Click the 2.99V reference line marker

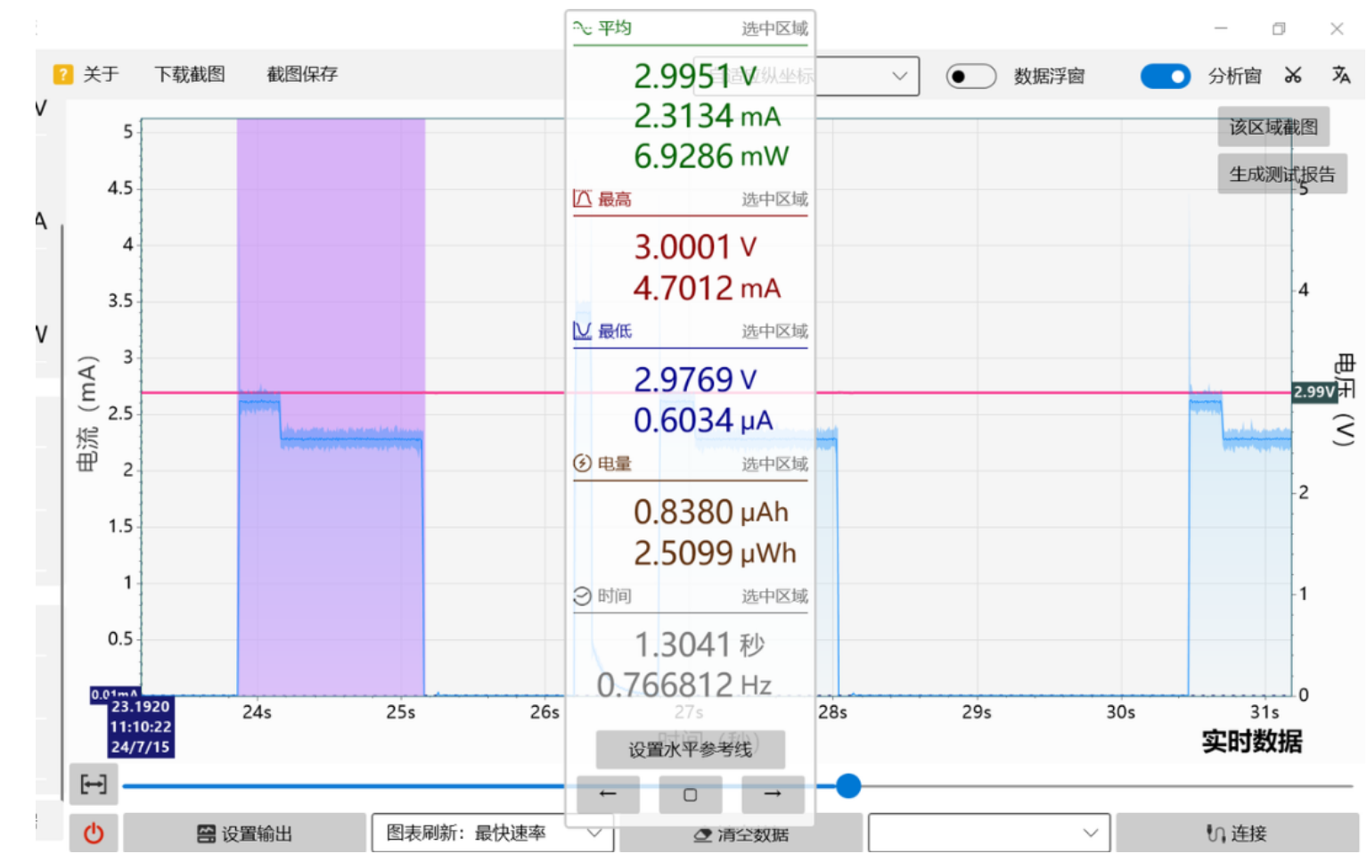[x=1314, y=391]
